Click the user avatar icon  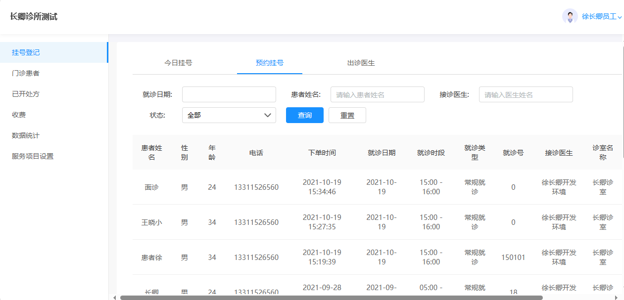570,16
